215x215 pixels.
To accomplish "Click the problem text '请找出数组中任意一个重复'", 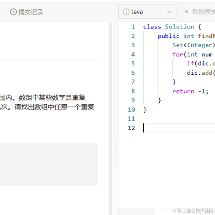I will tap(54, 107).
